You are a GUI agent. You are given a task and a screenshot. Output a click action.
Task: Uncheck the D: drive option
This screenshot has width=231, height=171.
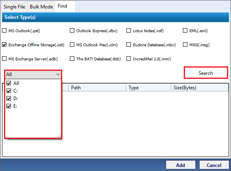coord(9,99)
